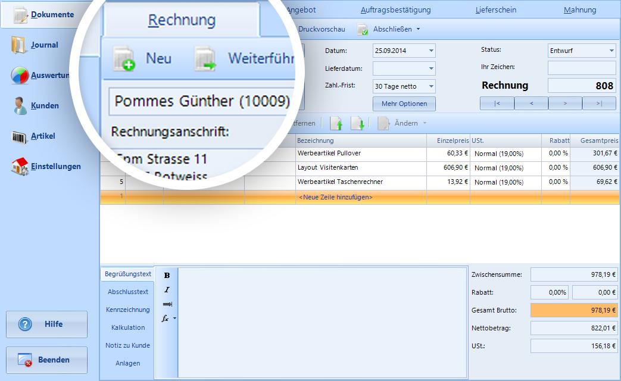Image resolution: width=621 pixels, height=381 pixels.
Task: Click the Neu document icon
Action: 124,58
